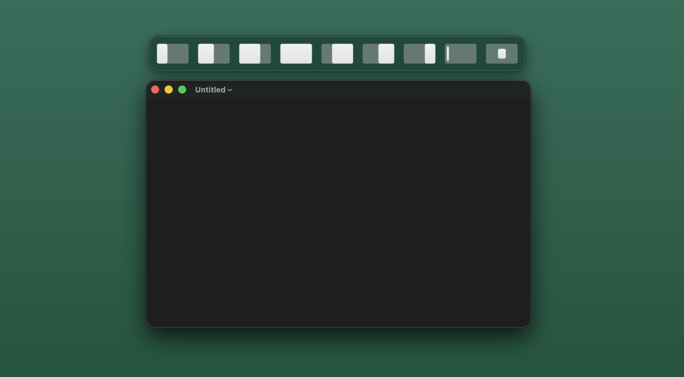Viewport: 684px width, 377px height.
Task: Zoom the Untitled window with green button
Action: [182, 89]
